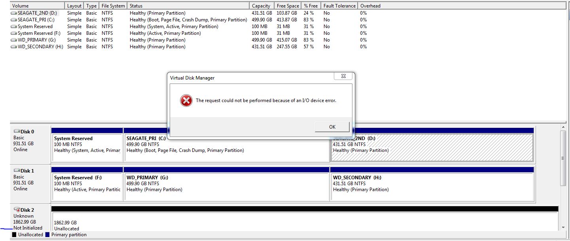Click the red error icon in dialog
The width and height of the screenshot is (570, 241).
pyautogui.click(x=186, y=101)
